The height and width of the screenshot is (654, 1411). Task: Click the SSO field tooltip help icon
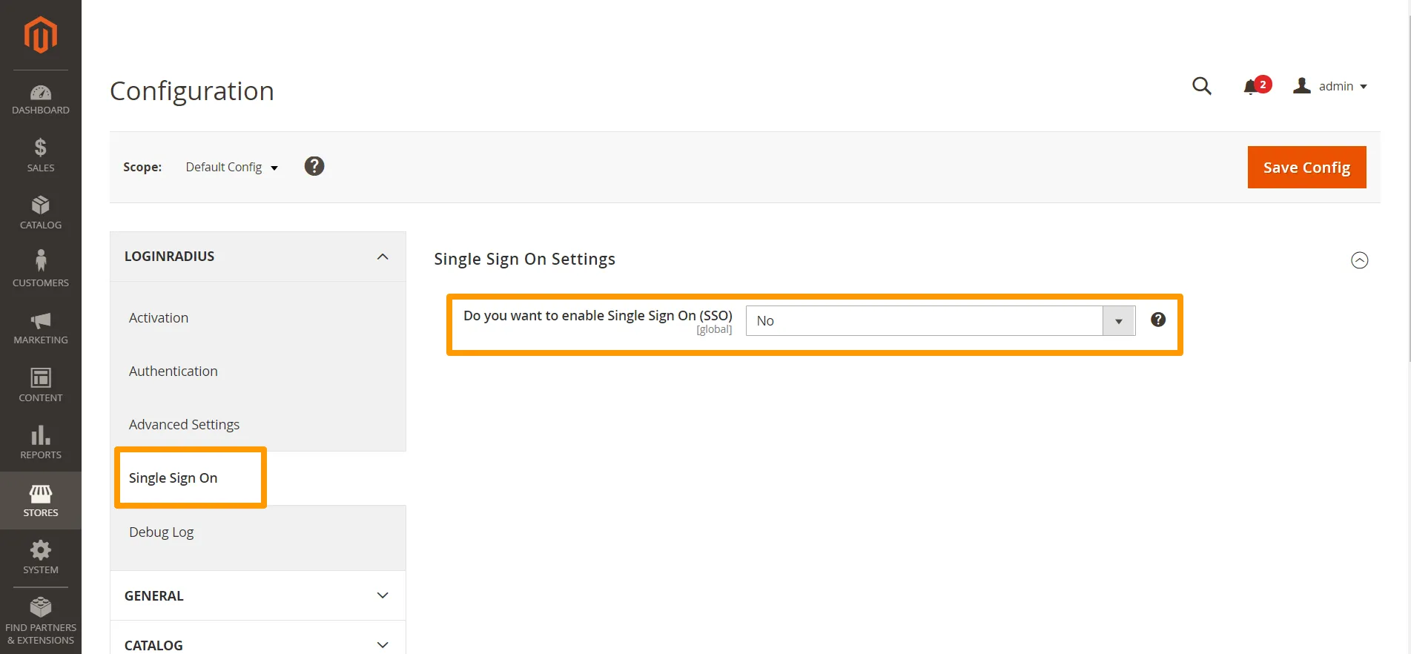click(x=1157, y=320)
